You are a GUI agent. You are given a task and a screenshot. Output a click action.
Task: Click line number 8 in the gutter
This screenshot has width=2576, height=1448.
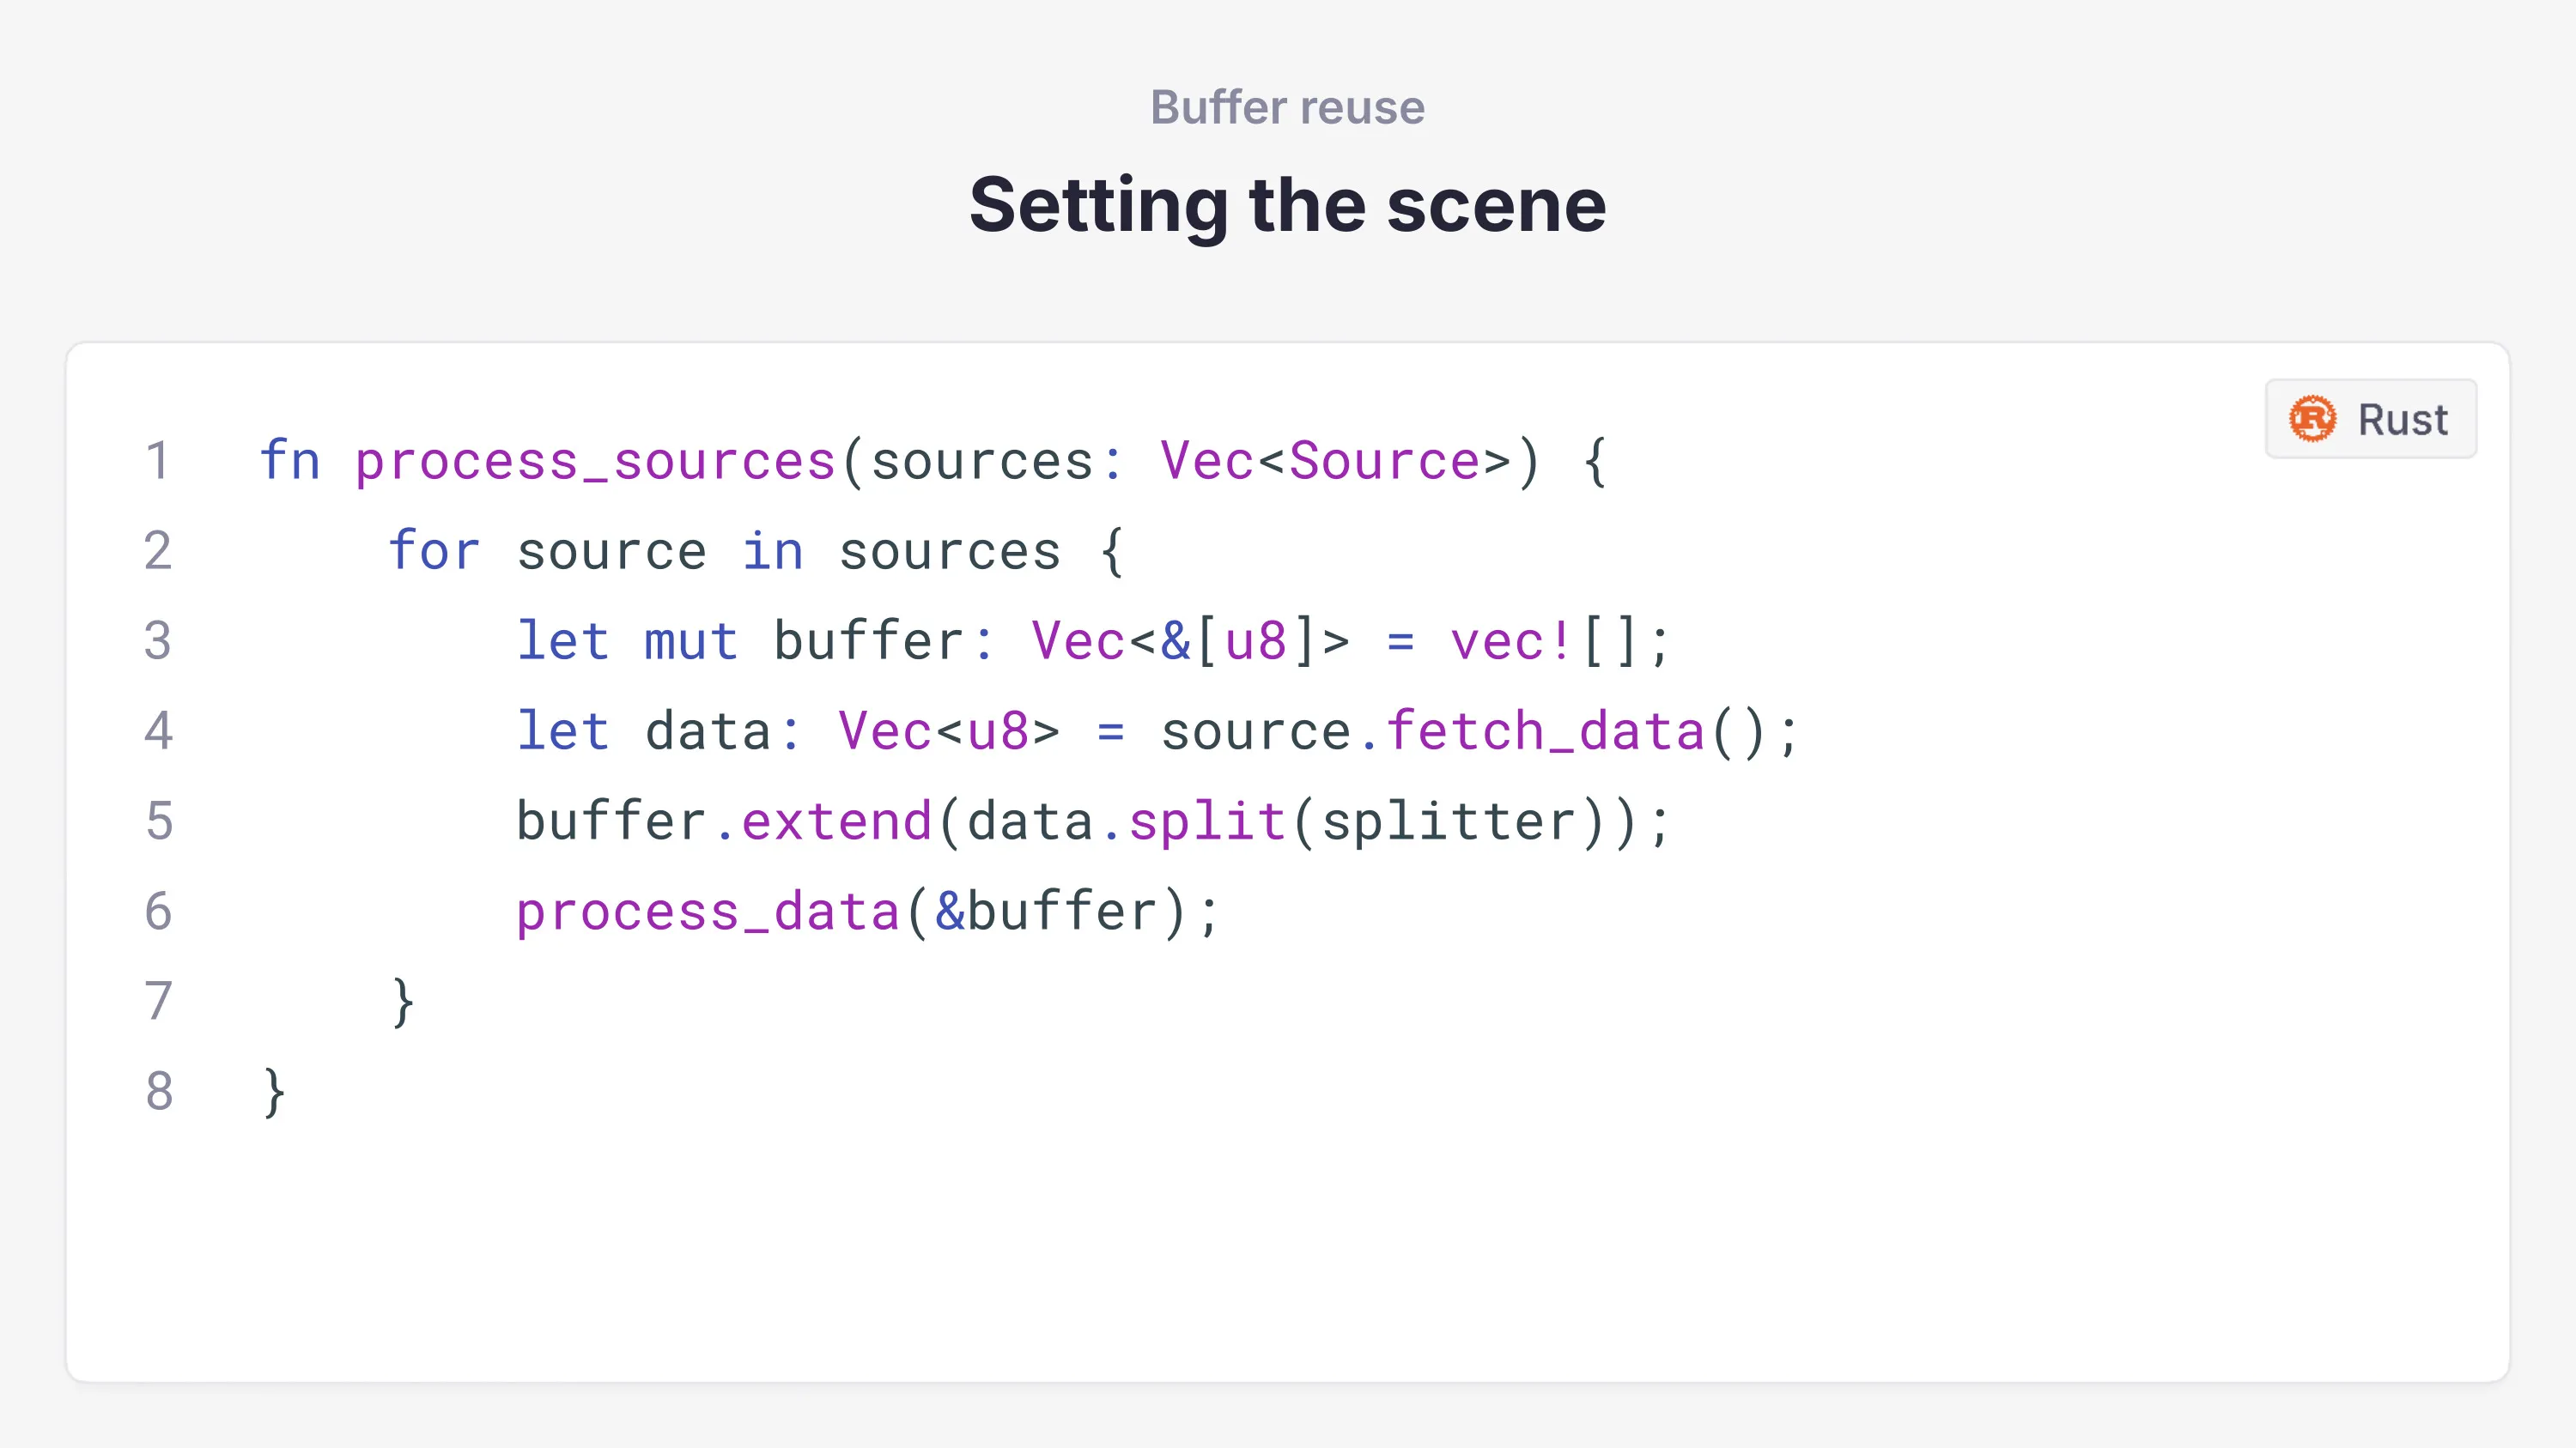click(x=159, y=1091)
